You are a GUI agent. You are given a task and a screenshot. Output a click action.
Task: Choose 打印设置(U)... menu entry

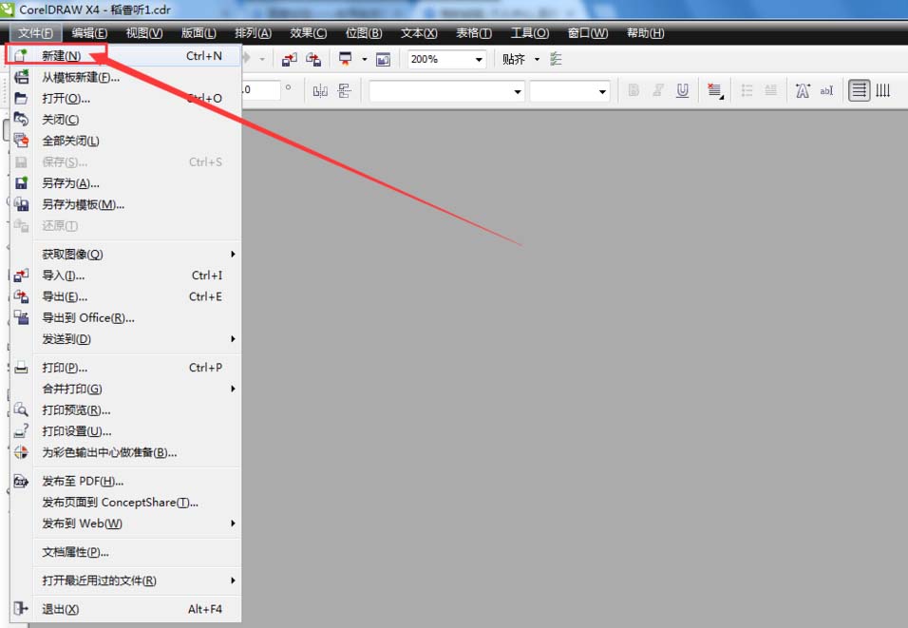125,431
